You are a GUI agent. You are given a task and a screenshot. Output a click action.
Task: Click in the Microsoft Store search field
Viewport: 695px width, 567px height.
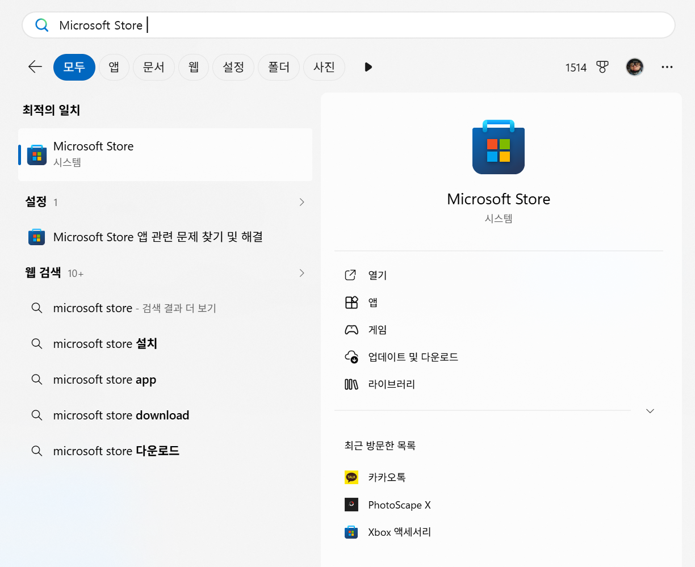pyautogui.click(x=349, y=25)
